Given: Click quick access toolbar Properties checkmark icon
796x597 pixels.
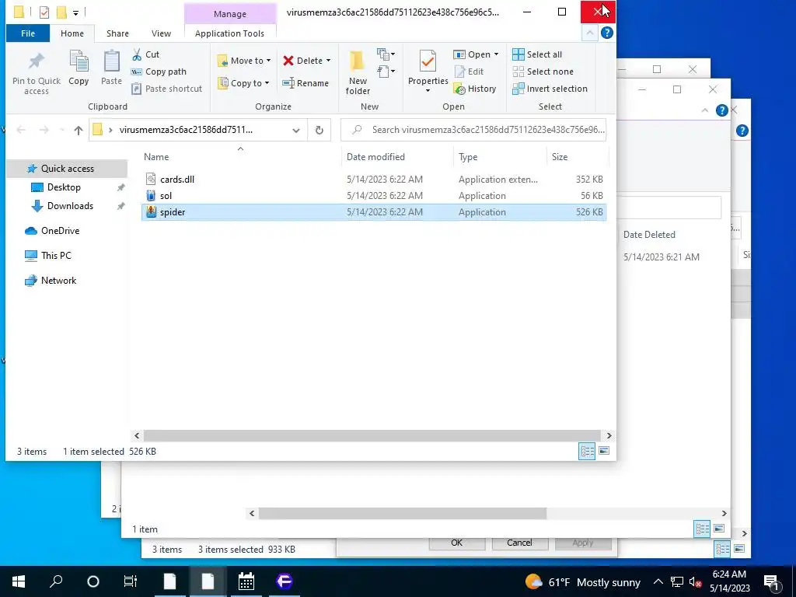Looking at the screenshot, I should pyautogui.click(x=44, y=12).
